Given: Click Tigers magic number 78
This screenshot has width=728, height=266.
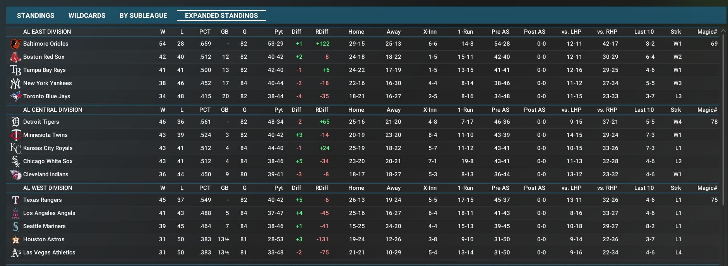Looking at the screenshot, I should coord(714,122).
